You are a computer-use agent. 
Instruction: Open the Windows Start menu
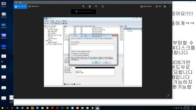2,108
